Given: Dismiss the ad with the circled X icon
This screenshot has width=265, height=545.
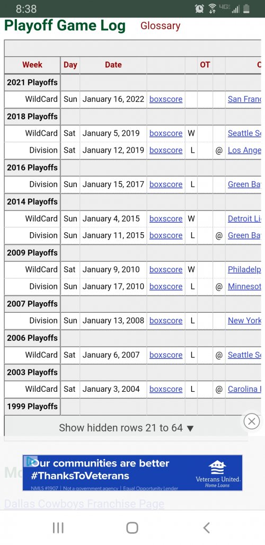Looking at the screenshot, I should pyautogui.click(x=251, y=421).
